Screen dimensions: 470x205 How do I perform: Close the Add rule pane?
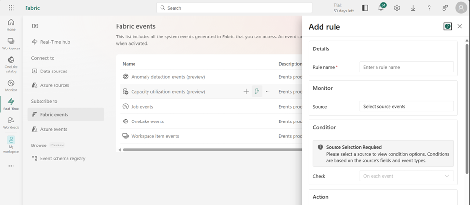(460, 26)
